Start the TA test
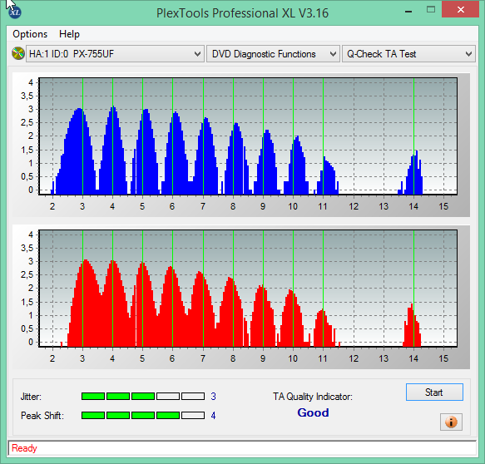Image resolution: width=485 pixels, height=464 pixels. pyautogui.click(x=434, y=392)
